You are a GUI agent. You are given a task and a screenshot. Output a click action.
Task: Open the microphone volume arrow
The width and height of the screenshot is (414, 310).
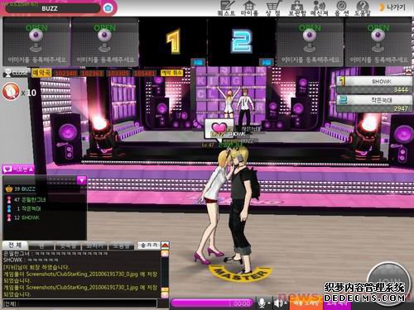(x=269, y=303)
